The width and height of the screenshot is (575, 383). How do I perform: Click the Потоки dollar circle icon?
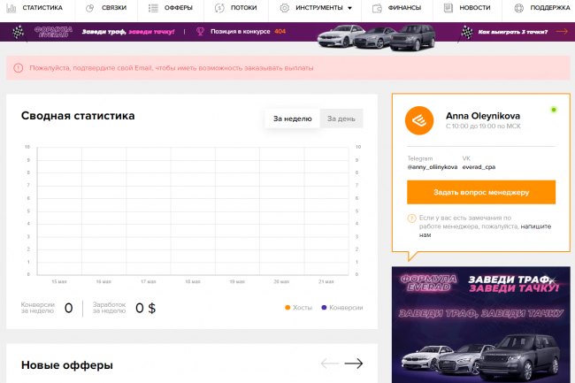(x=219, y=8)
